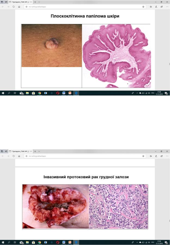The width and height of the screenshot is (170, 245).
Task: Open Start menu on taskbar showing 21:48
Action: point(3,93)
